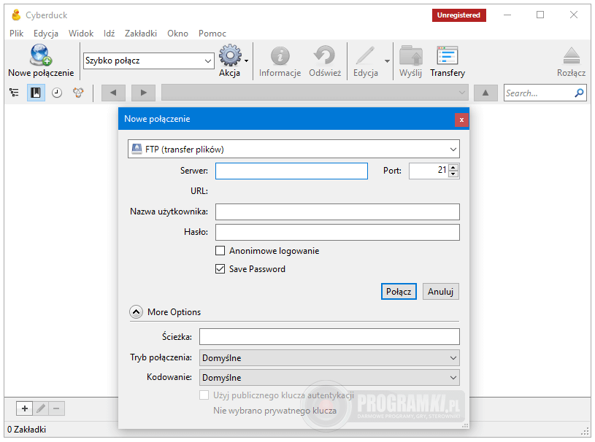Click the Rozłącz eject icon
This screenshot has width=595, height=442.
tap(571, 55)
